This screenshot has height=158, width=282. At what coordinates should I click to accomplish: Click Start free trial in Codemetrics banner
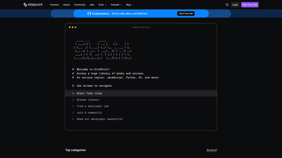click(186, 14)
